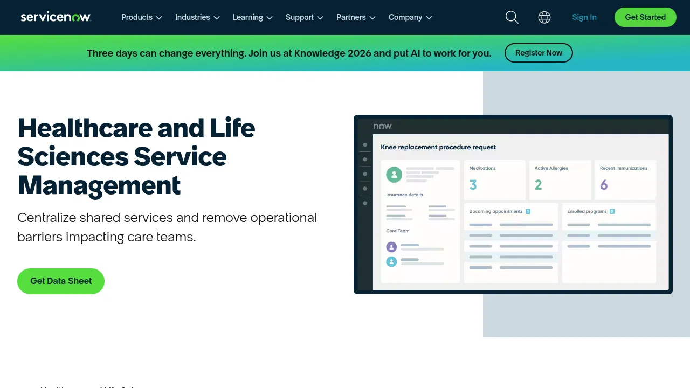Open the Industries menu
Viewport: 690px width, 388px height.
coord(197,17)
